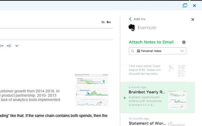This screenshot has width=202, height=126.
Task: Expand more formatting options chevron
Action: click(17, 46)
